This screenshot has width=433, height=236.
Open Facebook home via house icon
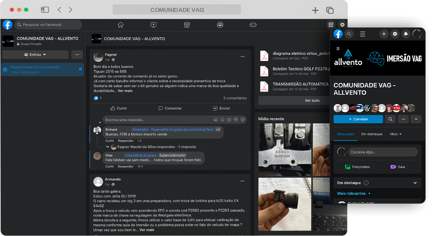click(121, 25)
